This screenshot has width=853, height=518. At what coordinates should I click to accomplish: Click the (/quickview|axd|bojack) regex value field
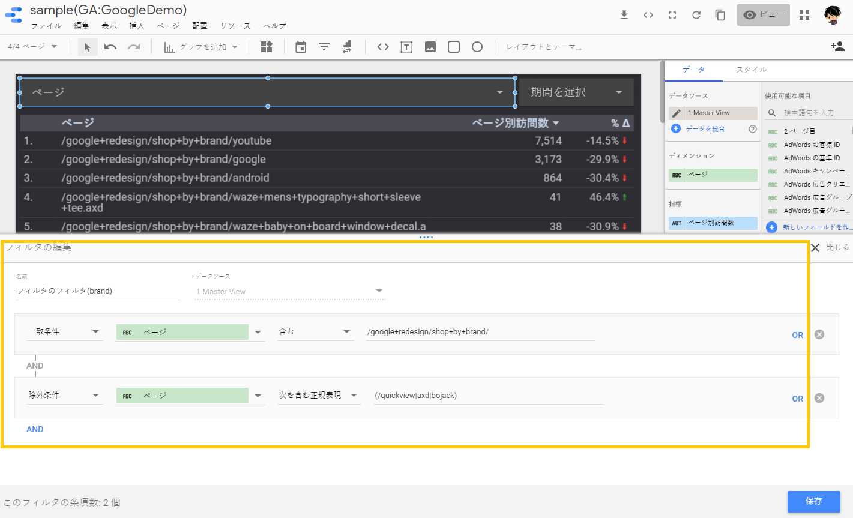(487, 396)
